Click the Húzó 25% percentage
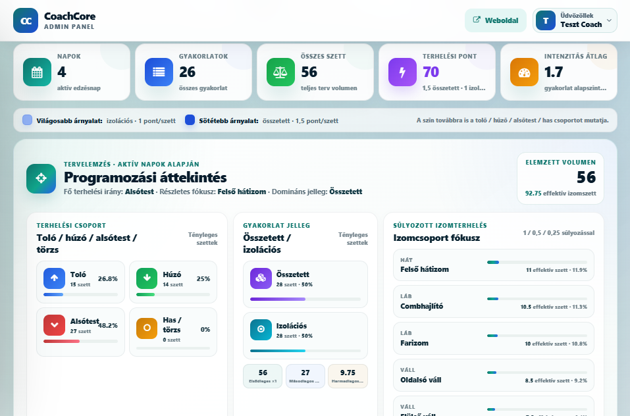Screen dimensions: 630x416 point(203,278)
